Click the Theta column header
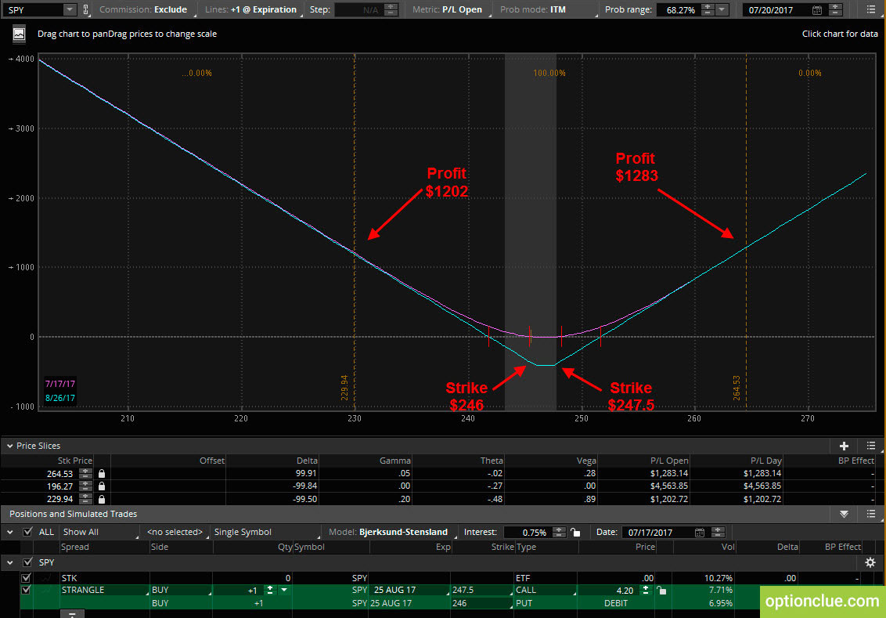This screenshot has width=886, height=618. (x=491, y=461)
